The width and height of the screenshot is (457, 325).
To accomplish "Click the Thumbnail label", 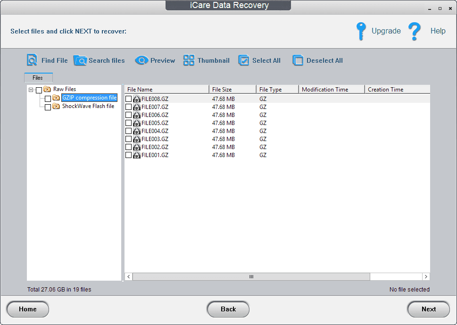I will tap(213, 60).
